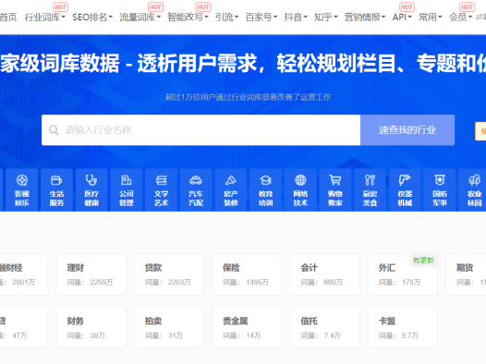Expand the 引流 dropdown menu
486x364 pixels.
click(227, 17)
